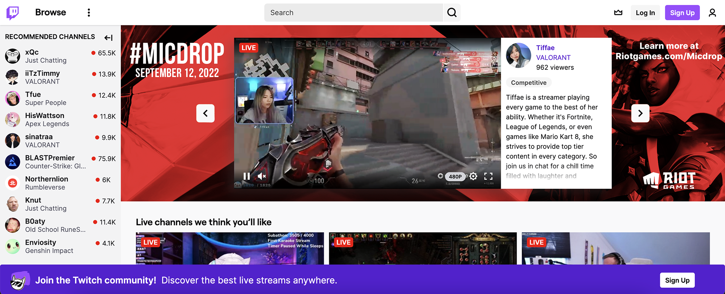This screenshot has width=725, height=294.
Task: Click Tiffae's profile picture
Action: coord(518,55)
